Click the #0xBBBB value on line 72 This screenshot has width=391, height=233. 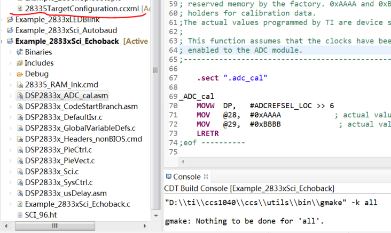265,124
